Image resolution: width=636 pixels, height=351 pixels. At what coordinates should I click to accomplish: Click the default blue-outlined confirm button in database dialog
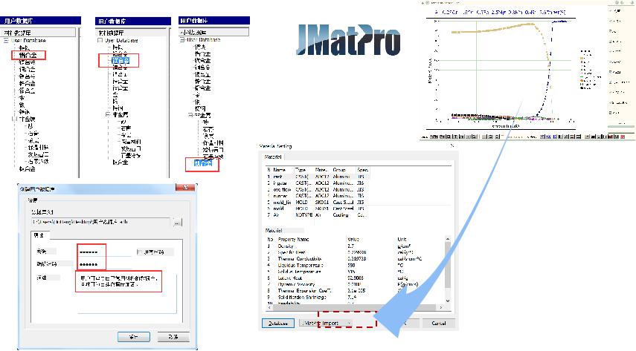(x=134, y=337)
